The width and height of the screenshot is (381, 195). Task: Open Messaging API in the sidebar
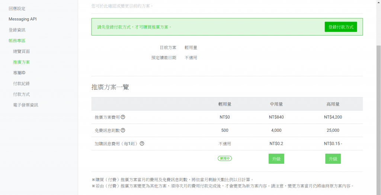tap(23, 19)
